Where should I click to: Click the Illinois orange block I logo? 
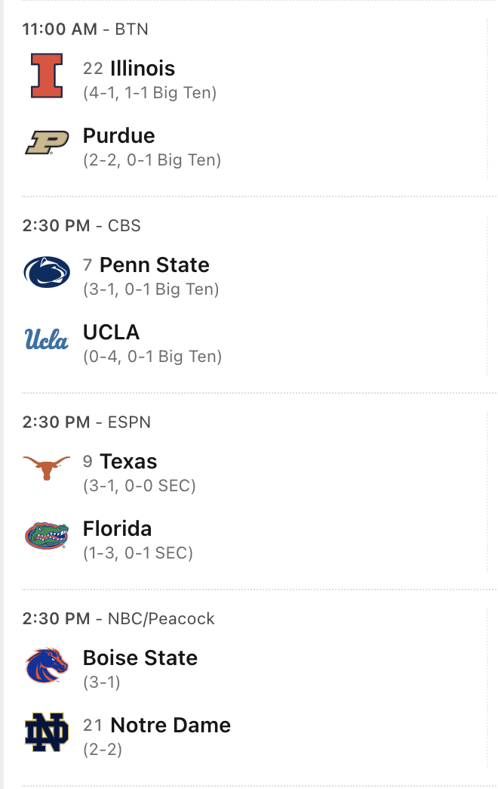(47, 76)
